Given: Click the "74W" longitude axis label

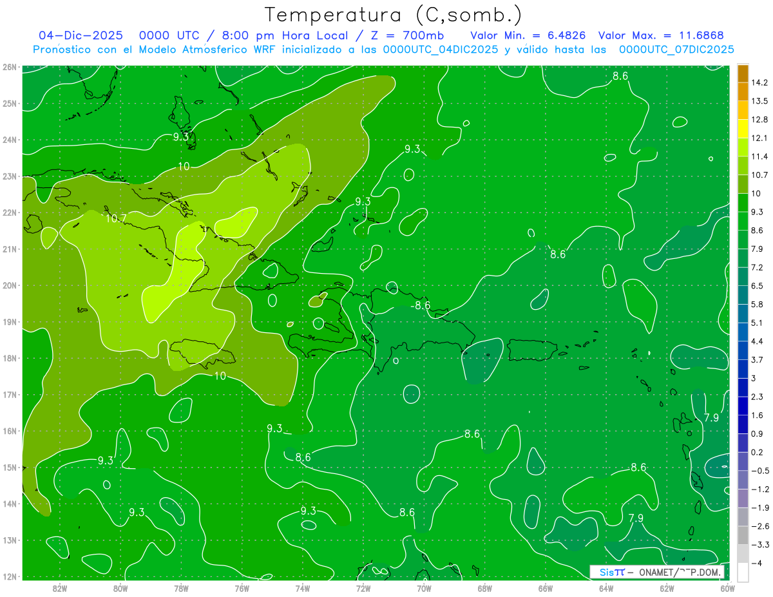Looking at the screenshot, I should click(303, 588).
